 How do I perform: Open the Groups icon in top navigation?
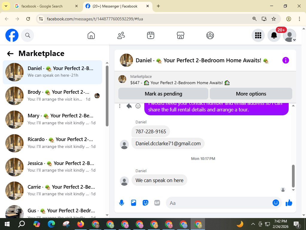click(210, 35)
